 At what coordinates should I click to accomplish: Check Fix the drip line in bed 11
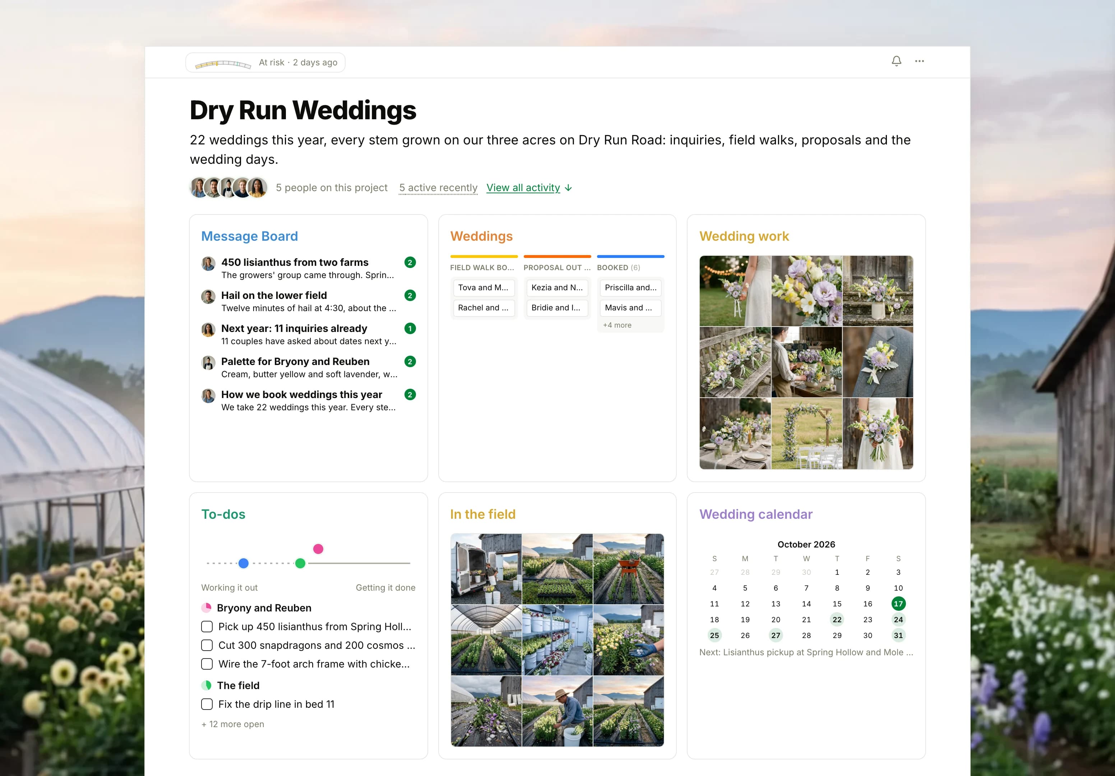(207, 704)
